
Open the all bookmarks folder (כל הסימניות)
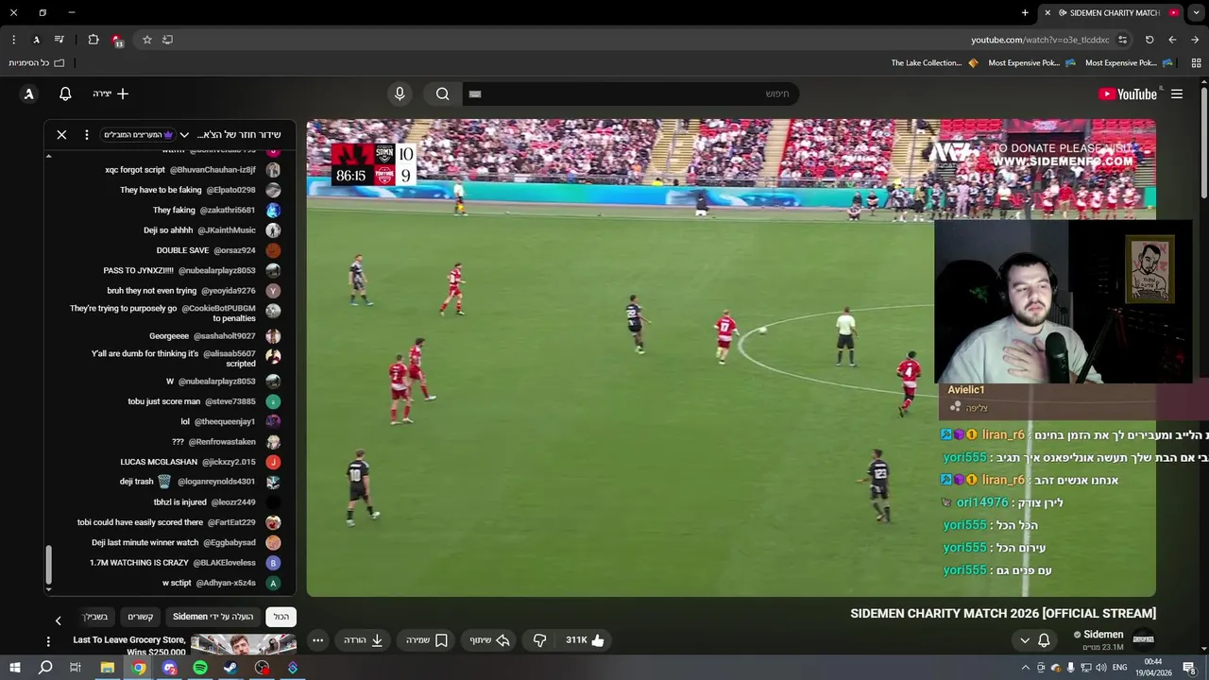[36, 63]
